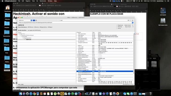Expand the IOInterruptSpecifiers property

(77, 57)
